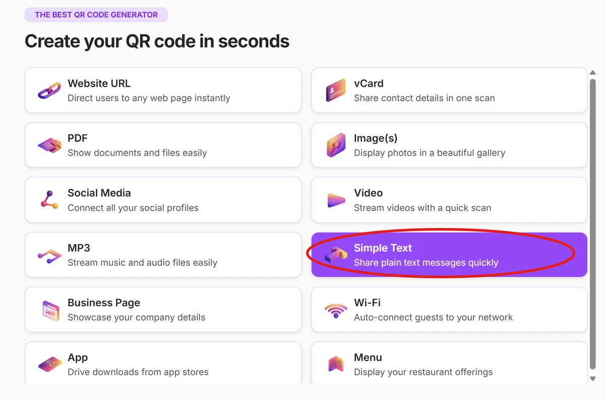Open the Website URL QR generator
The height and width of the screenshot is (400, 605).
click(x=163, y=90)
